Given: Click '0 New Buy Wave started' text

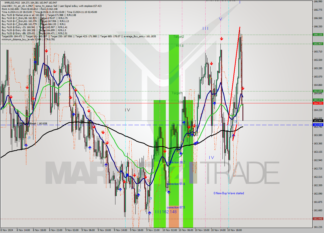Looking at the screenshot, I should coord(229,193).
